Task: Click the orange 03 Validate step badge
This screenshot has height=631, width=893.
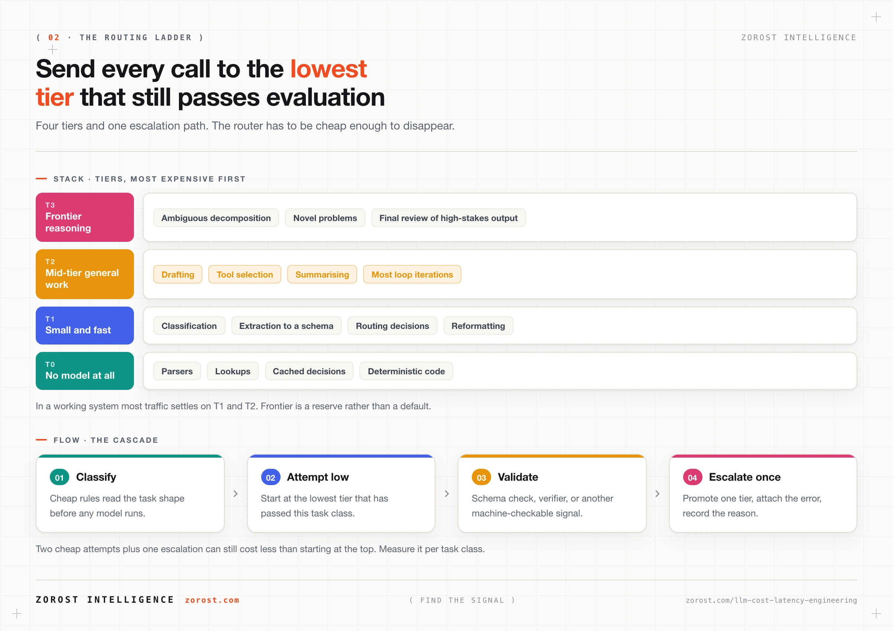Action: coord(481,477)
